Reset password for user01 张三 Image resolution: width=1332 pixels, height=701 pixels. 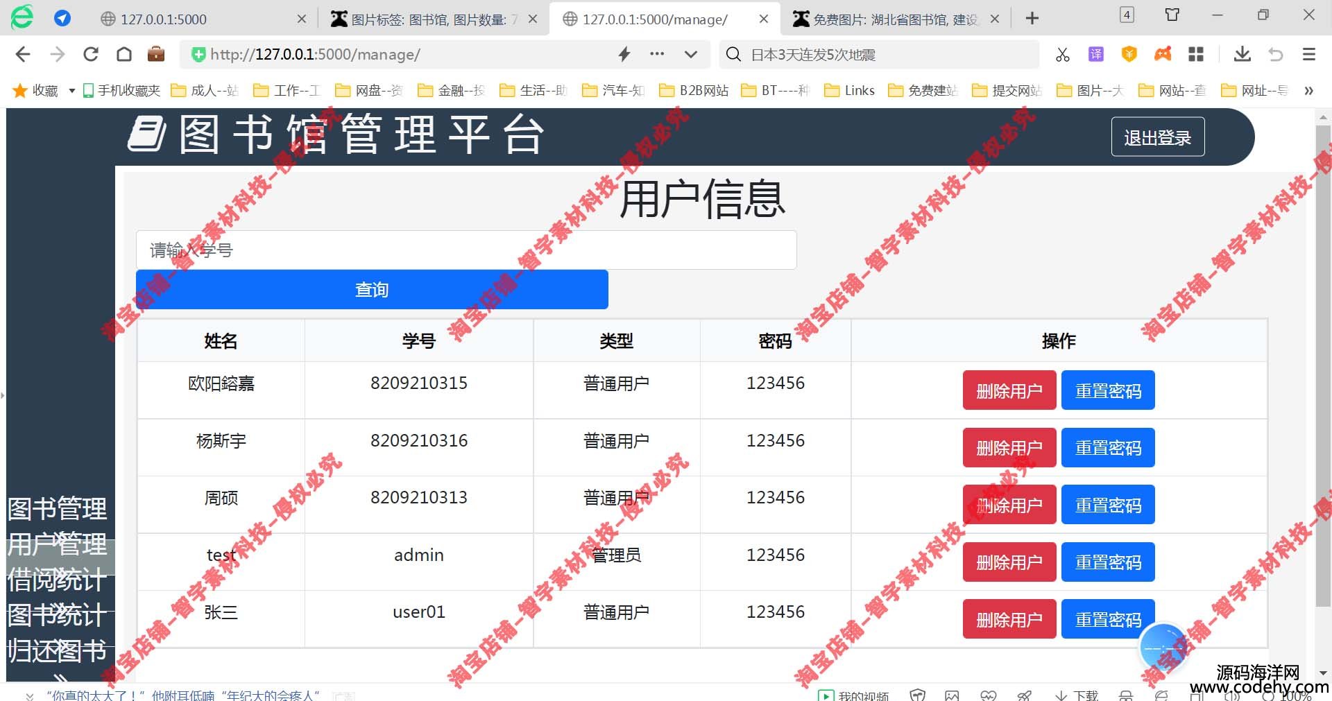[1108, 619]
